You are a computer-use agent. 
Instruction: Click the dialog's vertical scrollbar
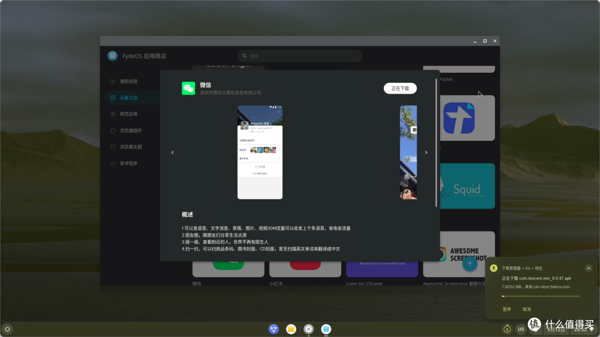[436, 143]
